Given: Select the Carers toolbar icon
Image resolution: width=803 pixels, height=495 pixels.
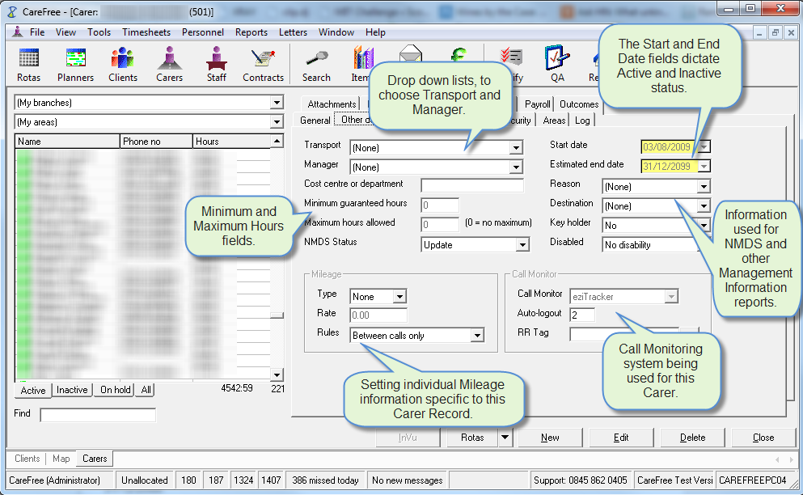Looking at the screenshot, I should (x=169, y=64).
